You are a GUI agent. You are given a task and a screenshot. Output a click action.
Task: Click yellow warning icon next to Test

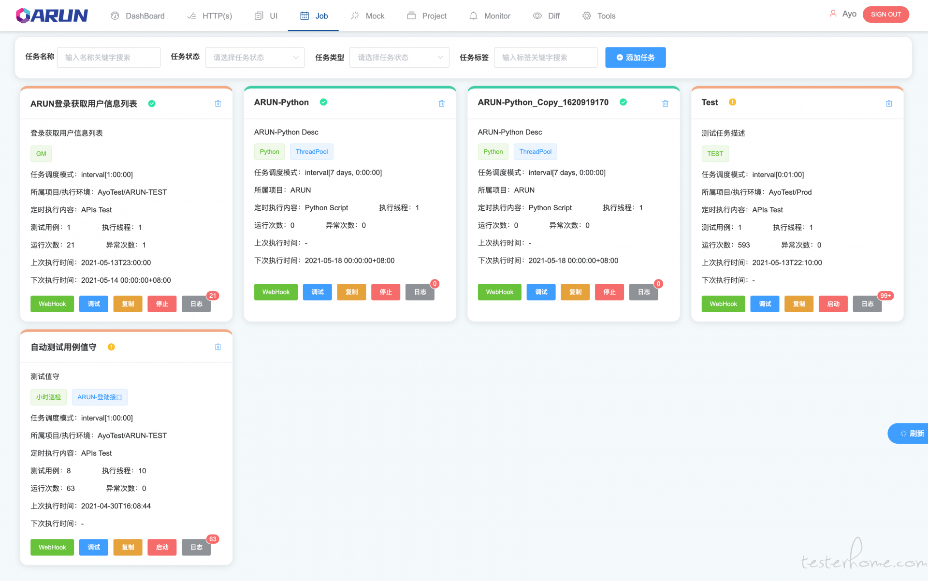click(732, 102)
